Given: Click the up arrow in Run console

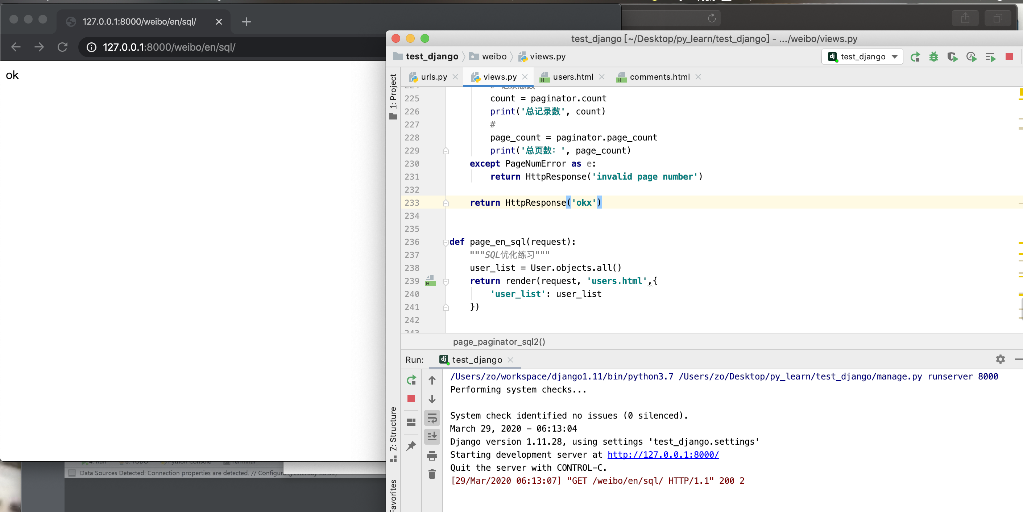Looking at the screenshot, I should tap(432, 380).
